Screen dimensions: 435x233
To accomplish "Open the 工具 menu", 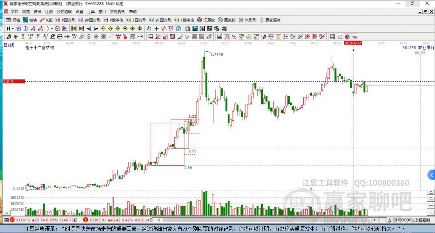I will coord(91,11).
